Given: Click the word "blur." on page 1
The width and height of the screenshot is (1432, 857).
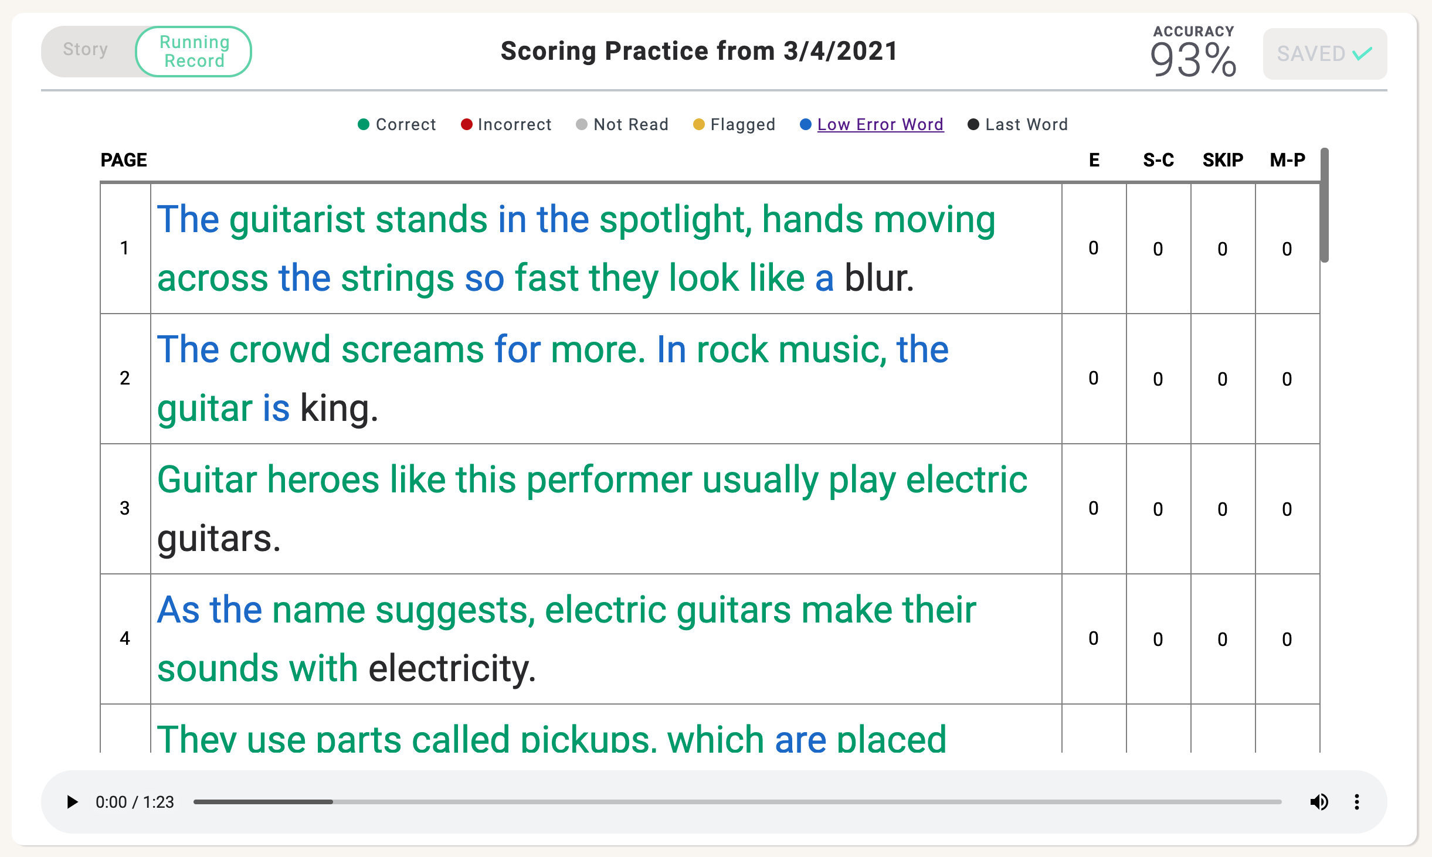Looking at the screenshot, I should pos(879,278).
